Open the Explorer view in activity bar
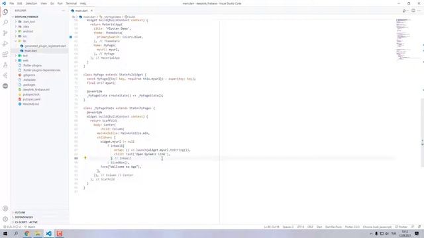 5,12
